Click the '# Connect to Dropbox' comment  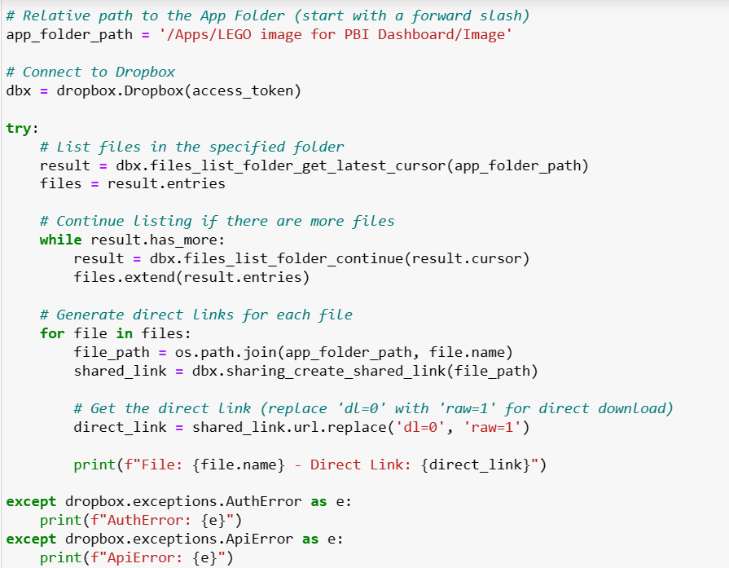[90, 72]
